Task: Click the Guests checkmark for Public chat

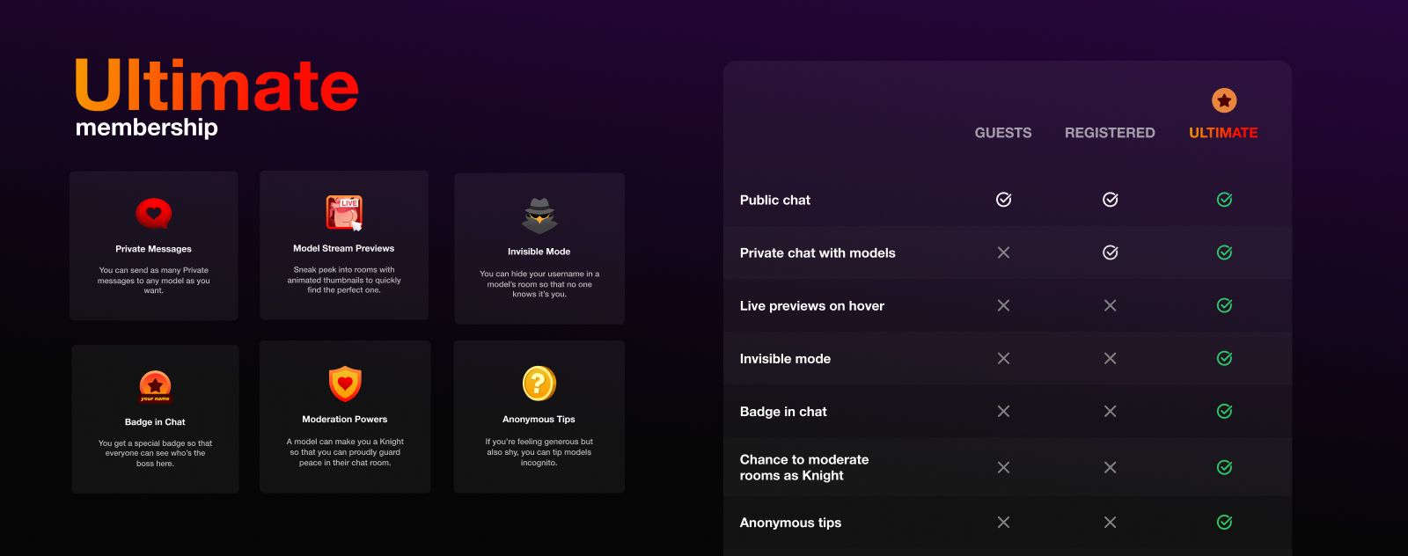Action: [x=1003, y=200]
